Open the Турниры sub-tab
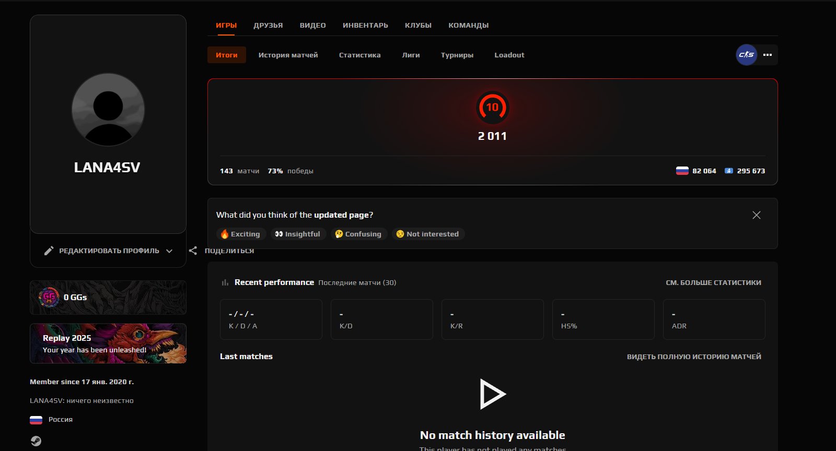Image resolution: width=836 pixels, height=451 pixels. pyautogui.click(x=457, y=55)
